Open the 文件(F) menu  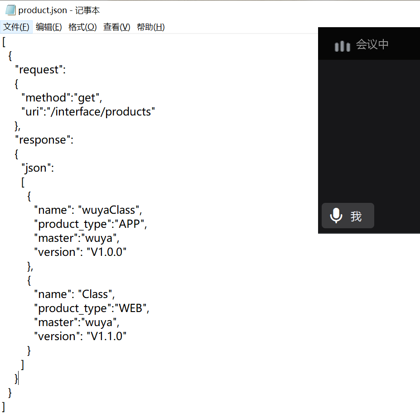[16, 27]
